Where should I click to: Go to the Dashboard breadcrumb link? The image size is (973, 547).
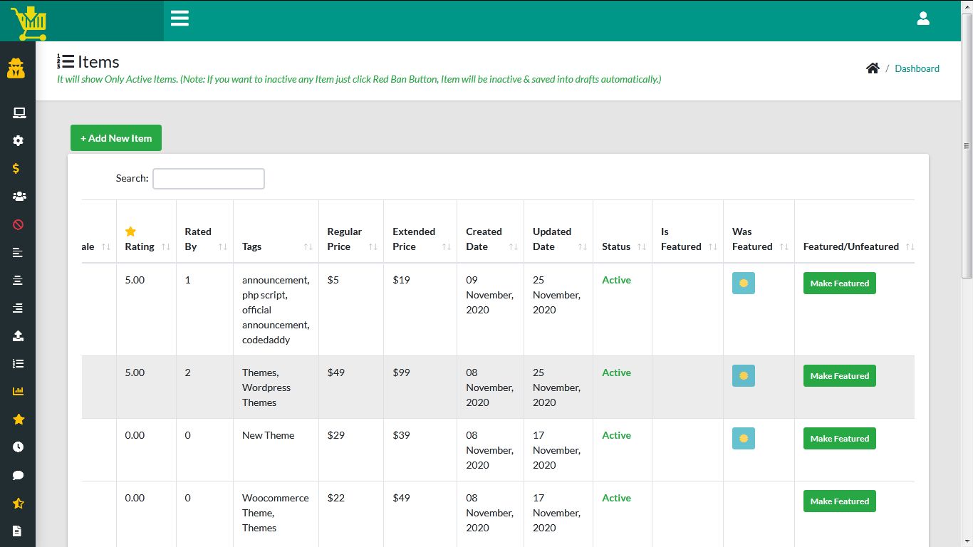[x=917, y=68]
